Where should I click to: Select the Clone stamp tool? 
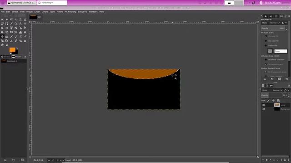[11, 41]
